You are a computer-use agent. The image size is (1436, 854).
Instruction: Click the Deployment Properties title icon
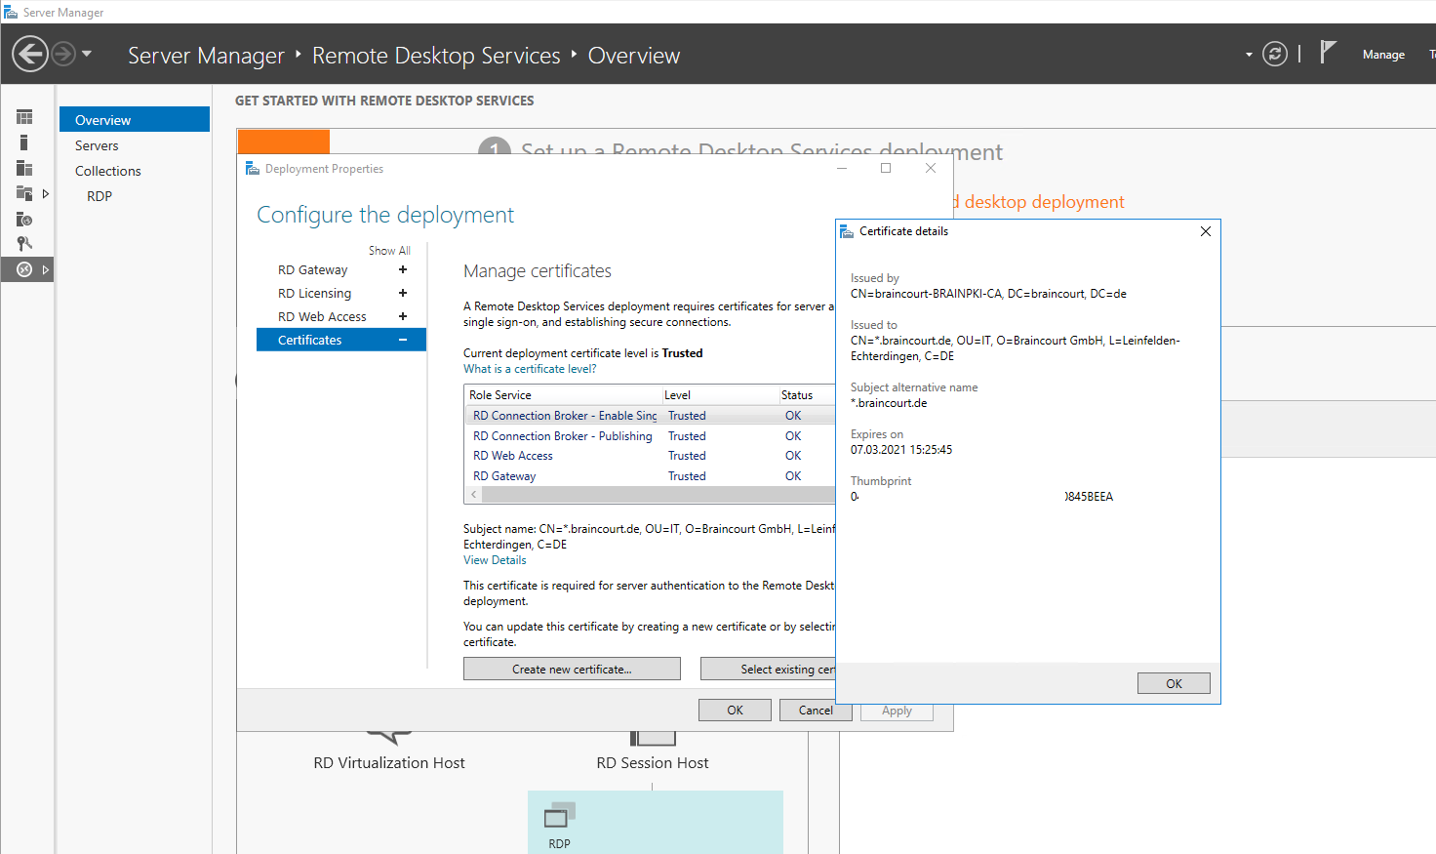tap(253, 168)
